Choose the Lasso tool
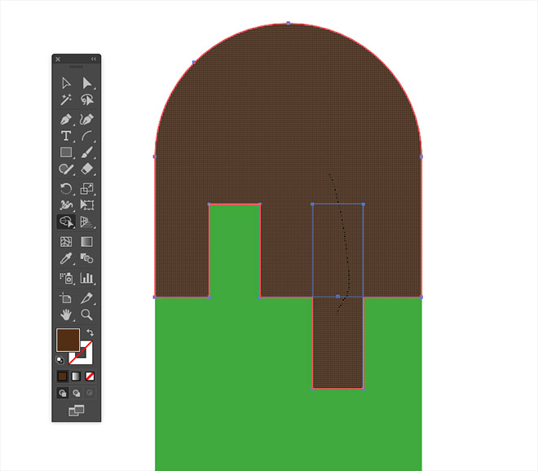 (86, 100)
